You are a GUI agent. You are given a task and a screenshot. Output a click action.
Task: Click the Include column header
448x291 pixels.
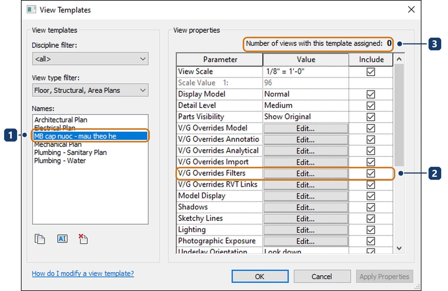tap(371, 60)
